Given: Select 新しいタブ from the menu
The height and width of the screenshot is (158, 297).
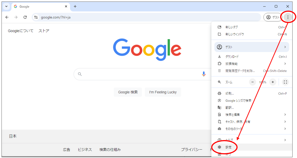Looking at the screenshot, I should (232, 27).
